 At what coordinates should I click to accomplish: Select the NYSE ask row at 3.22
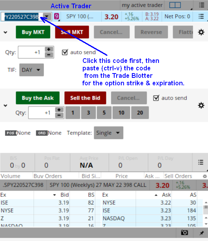coord(152,203)
